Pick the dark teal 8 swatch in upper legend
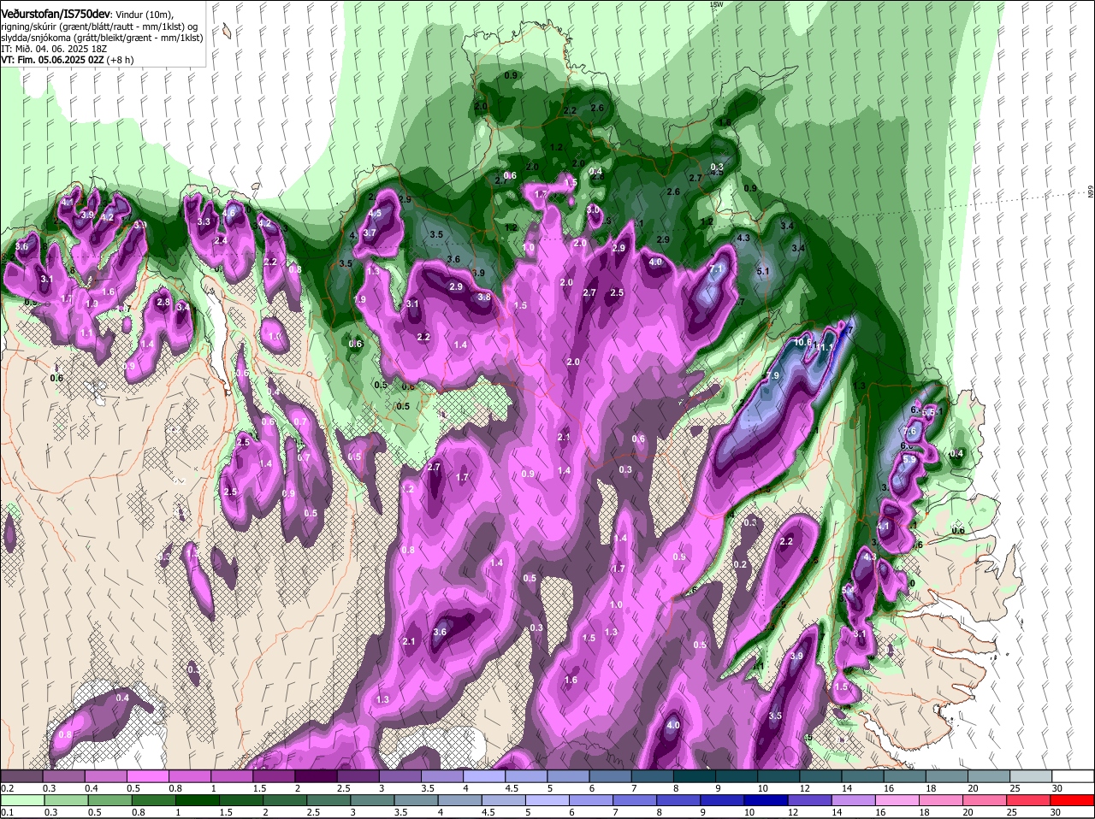Viewport: 1095px width, 819px height. pos(694,776)
